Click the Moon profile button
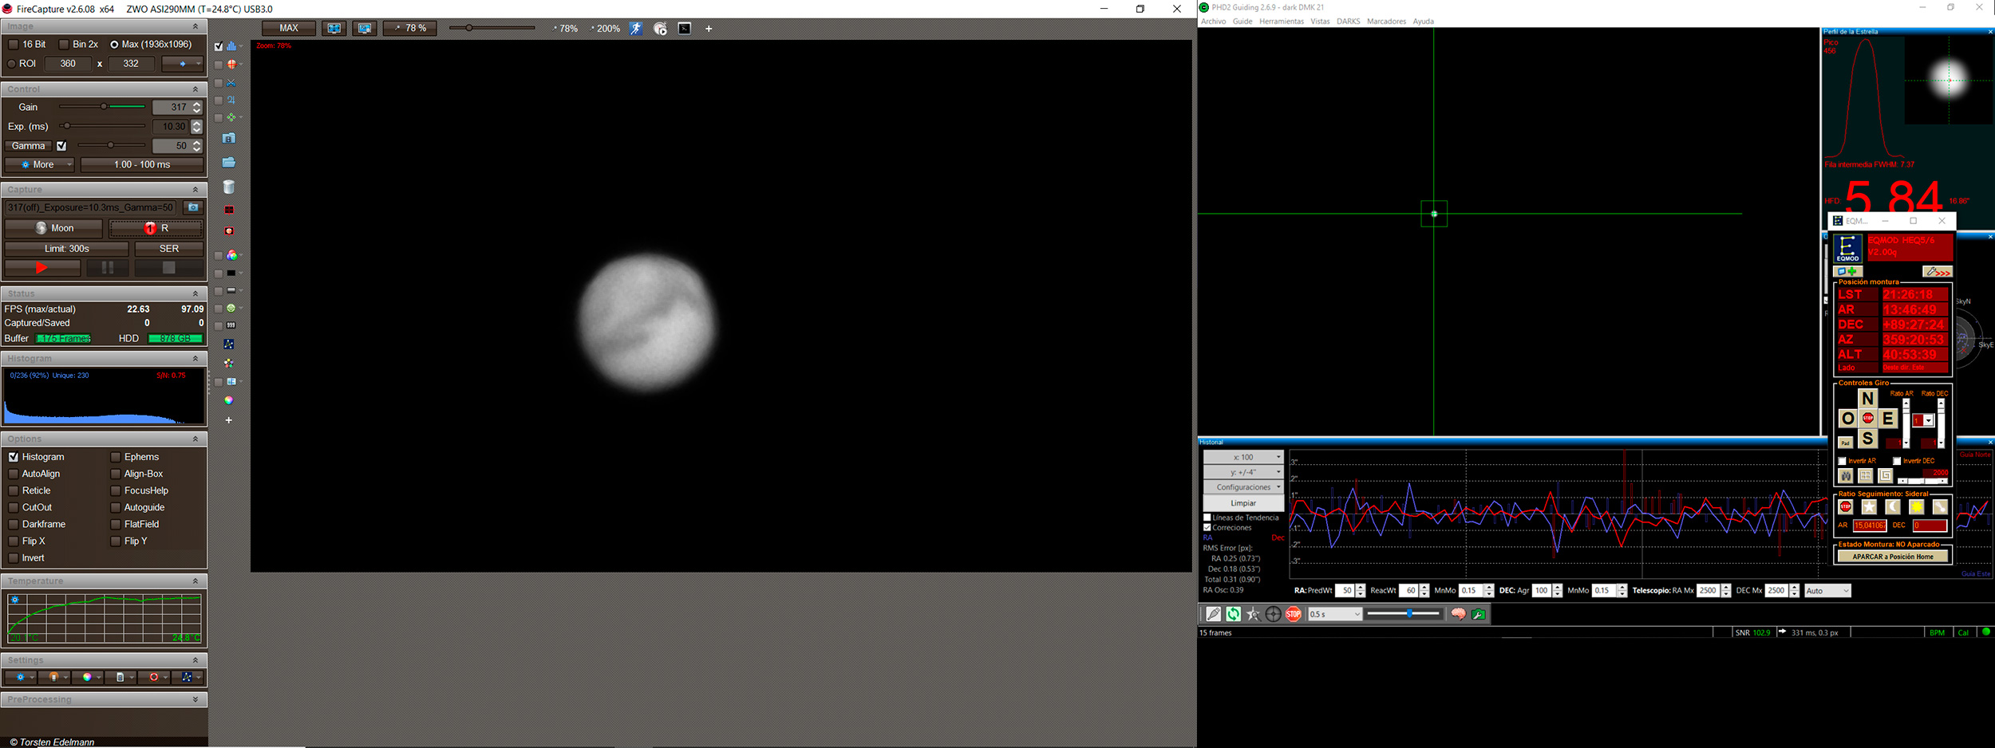Screen dimensions: 1995x748 click(53, 228)
